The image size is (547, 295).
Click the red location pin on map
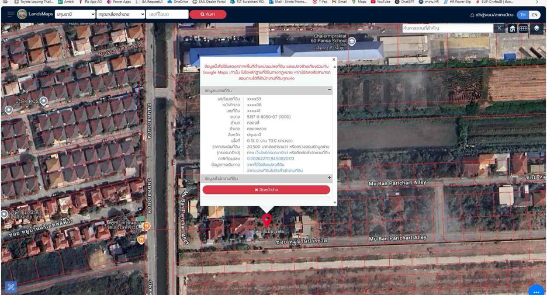(x=266, y=220)
